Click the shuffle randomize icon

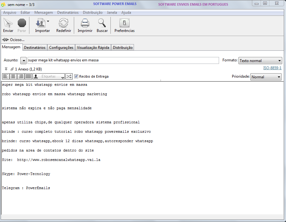point(69,76)
